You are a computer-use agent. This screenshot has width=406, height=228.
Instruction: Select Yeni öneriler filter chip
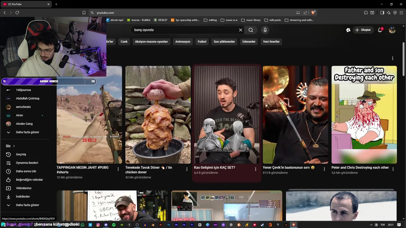(271, 41)
